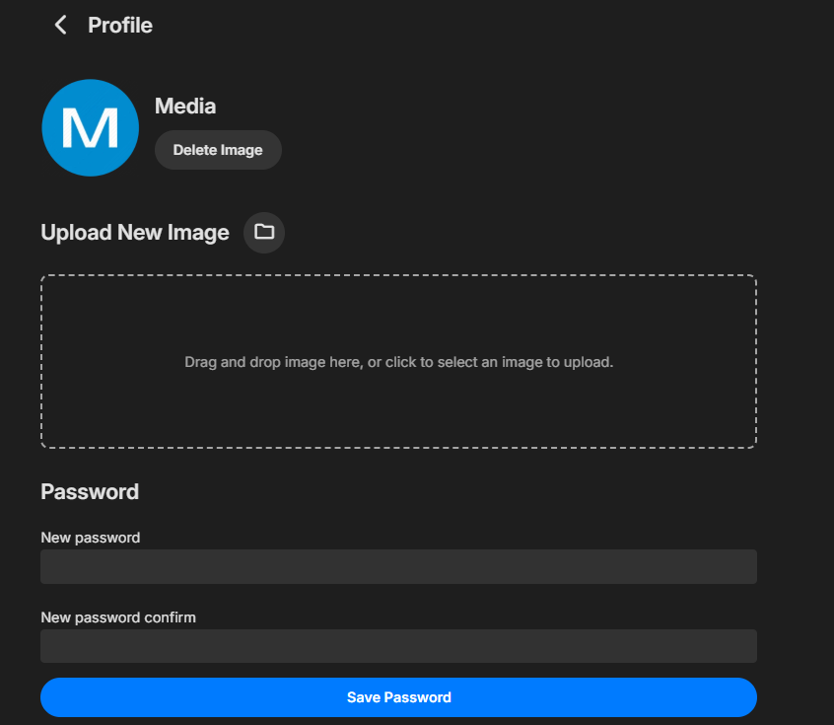Image resolution: width=834 pixels, height=725 pixels.
Task: Click the Media username label
Action: point(184,106)
